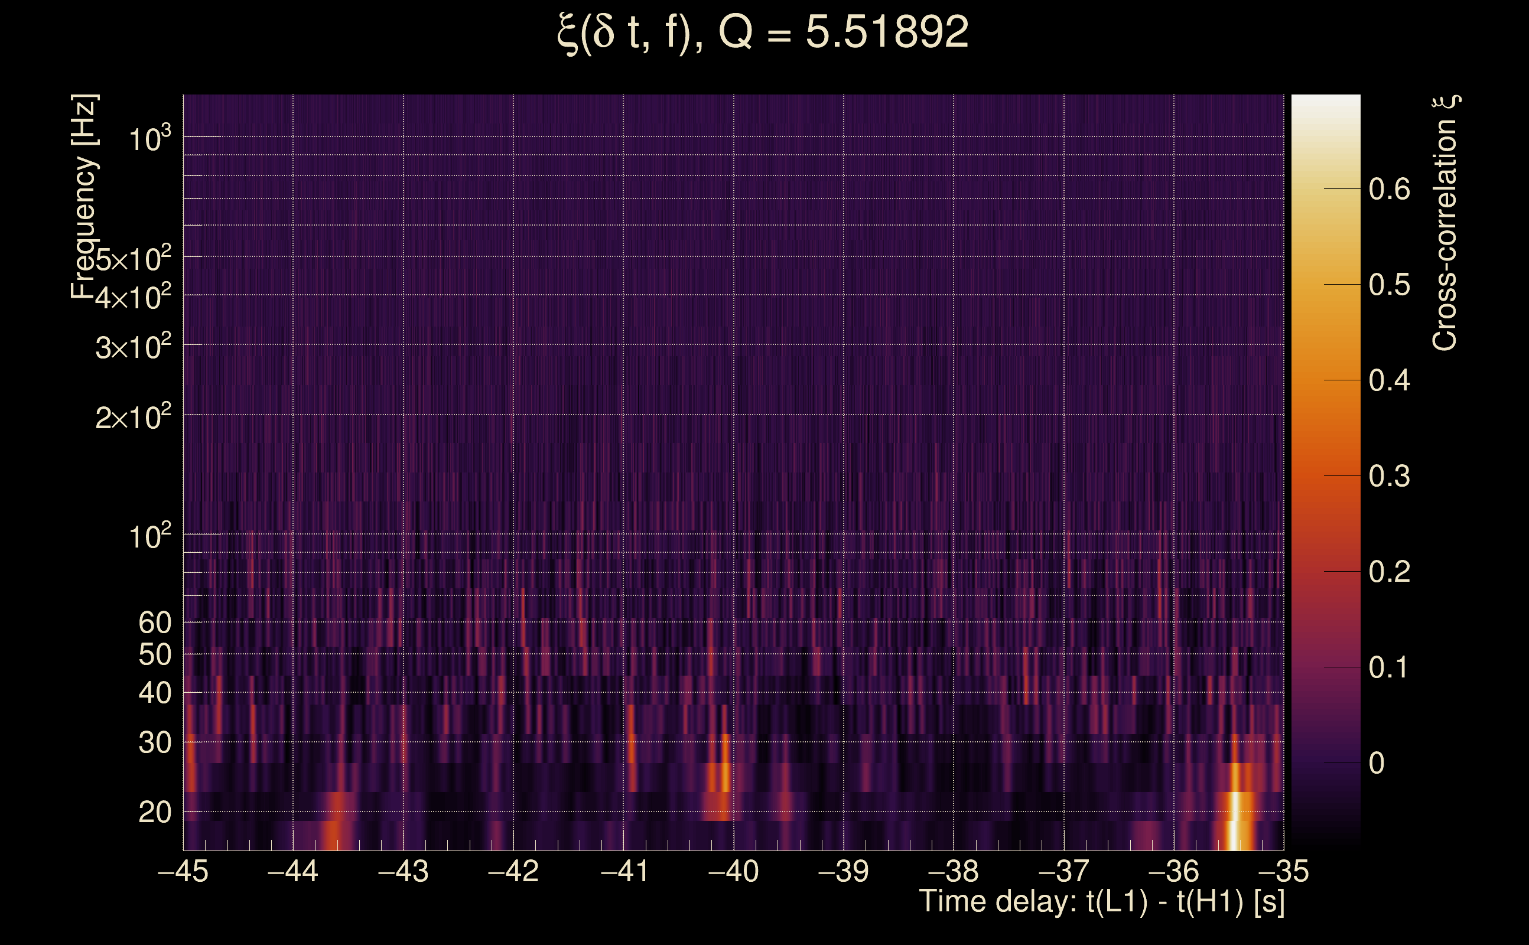Click the 0.6 tick label on colorbar
This screenshot has width=1529, height=945.
(1389, 190)
